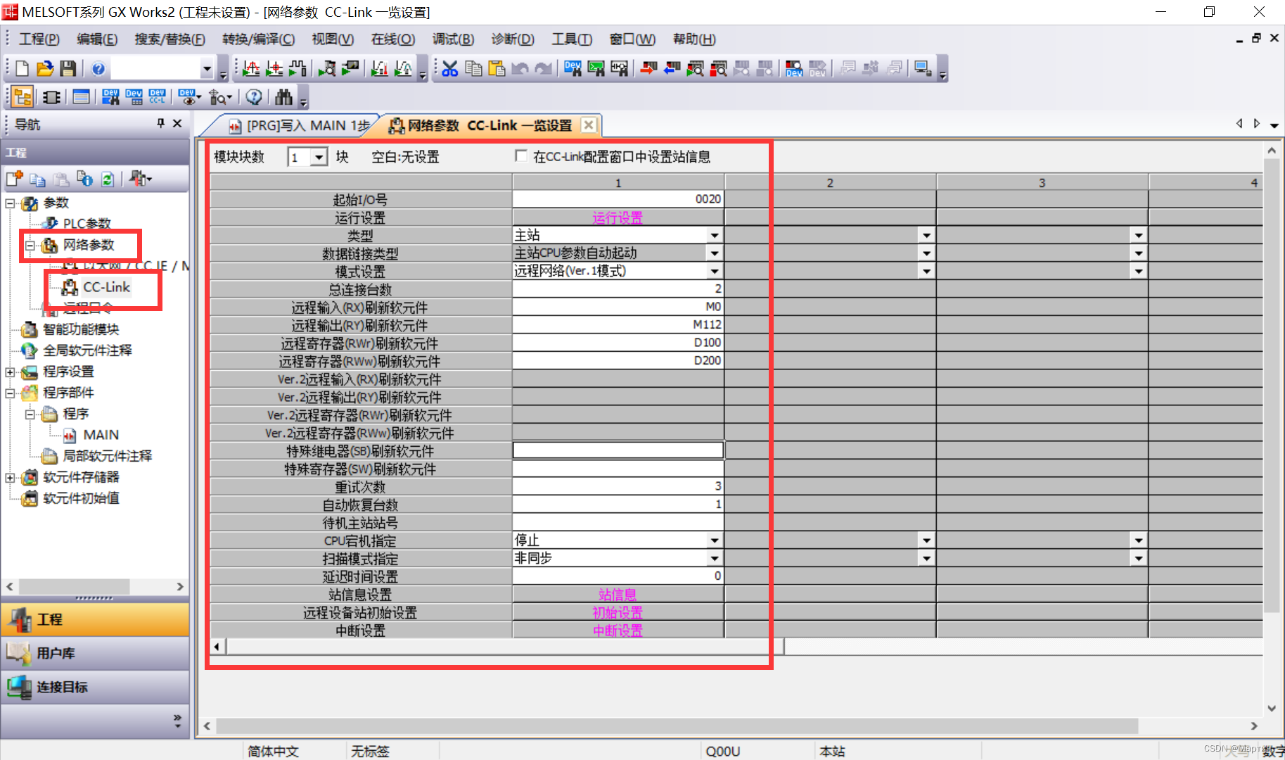Close the 网络参数 CC-Link 一览设置 tab
Viewport: 1285px width, 760px height.
[589, 125]
